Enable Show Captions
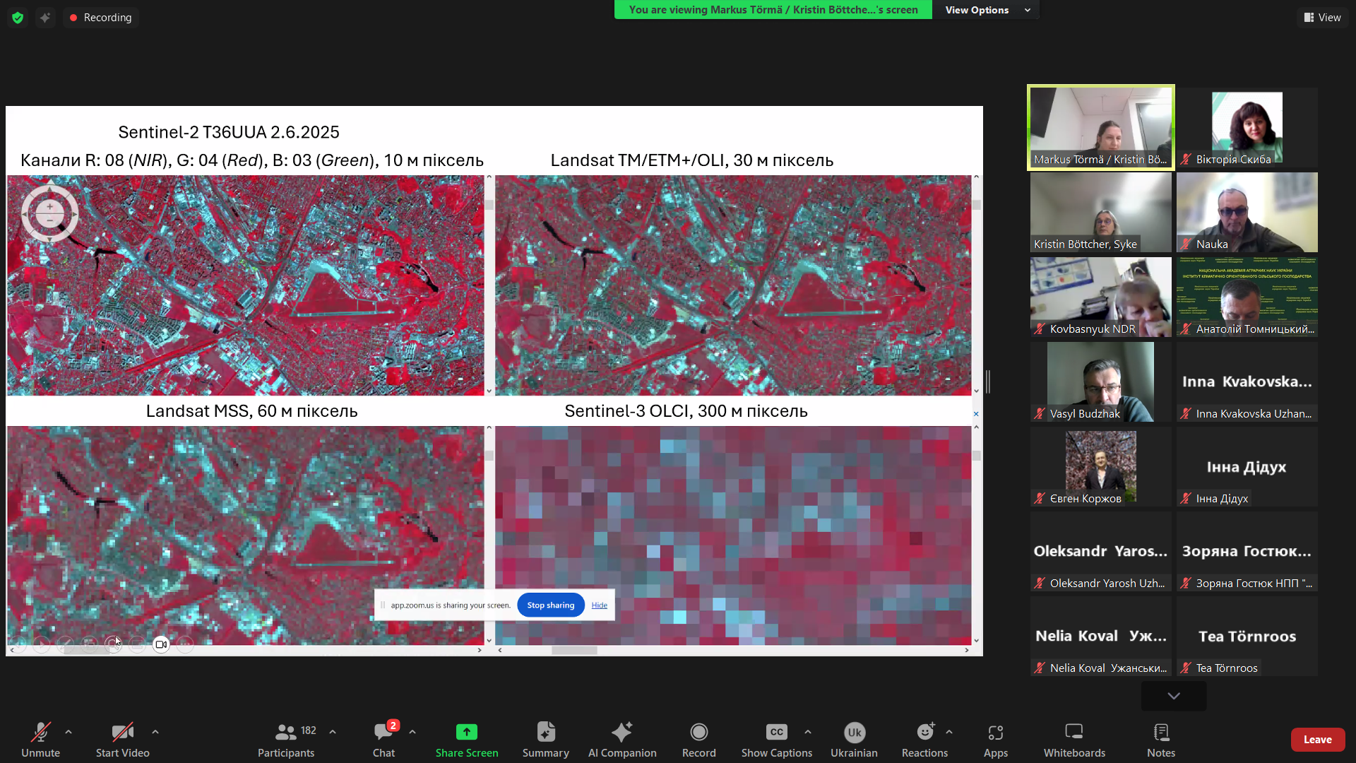Screen dimensions: 1356x763 tap(776, 739)
